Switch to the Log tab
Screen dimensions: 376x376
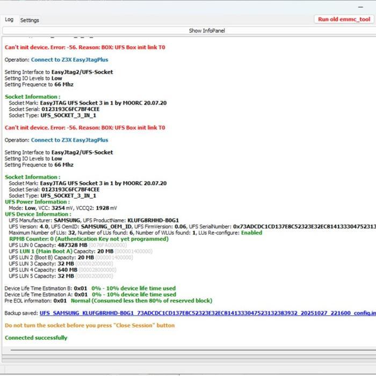(9, 20)
